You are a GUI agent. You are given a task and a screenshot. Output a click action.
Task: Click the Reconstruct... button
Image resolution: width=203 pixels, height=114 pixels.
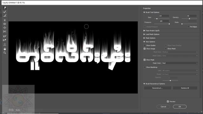click(158, 88)
